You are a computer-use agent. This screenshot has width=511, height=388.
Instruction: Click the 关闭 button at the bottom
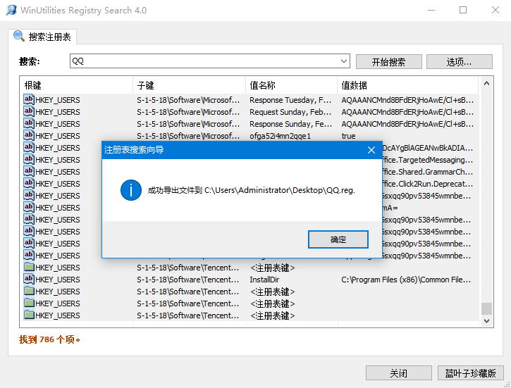(398, 373)
